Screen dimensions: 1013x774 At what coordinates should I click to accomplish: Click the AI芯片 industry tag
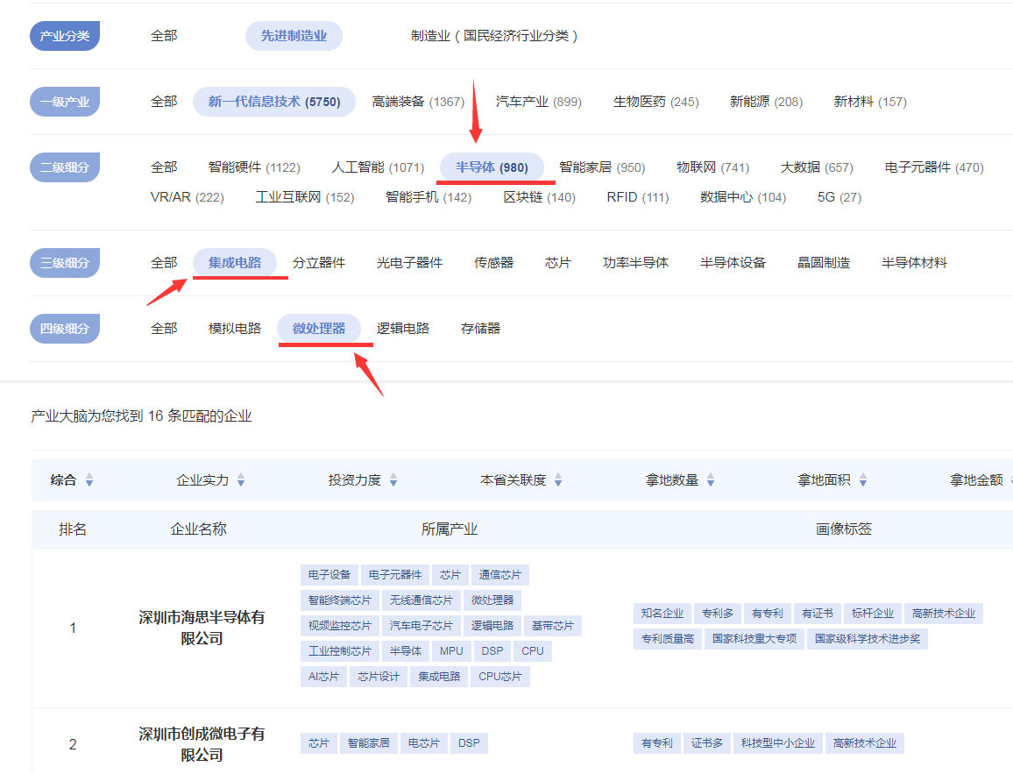pyautogui.click(x=323, y=676)
